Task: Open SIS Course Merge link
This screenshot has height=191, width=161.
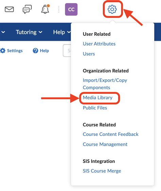Action: click(x=102, y=171)
